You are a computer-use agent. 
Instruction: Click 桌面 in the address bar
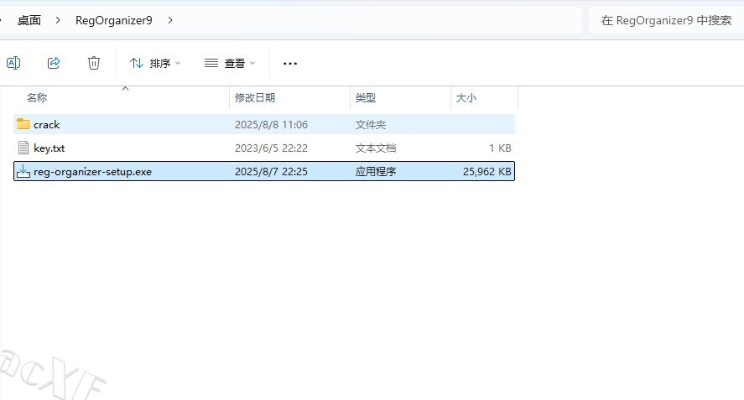pos(29,20)
